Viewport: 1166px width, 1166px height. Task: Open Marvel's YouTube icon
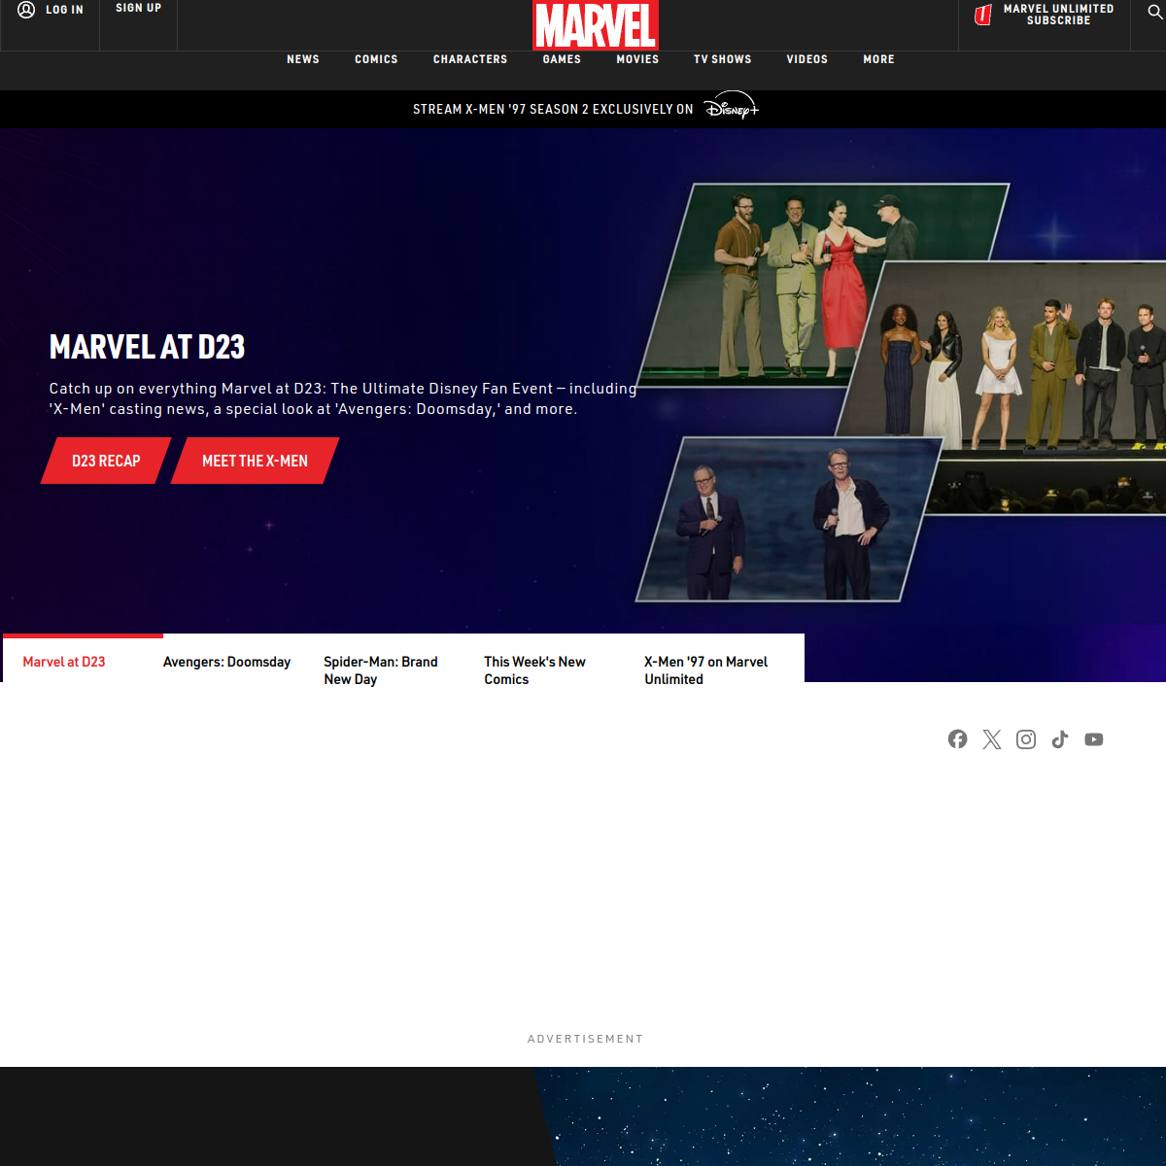[x=1094, y=739]
